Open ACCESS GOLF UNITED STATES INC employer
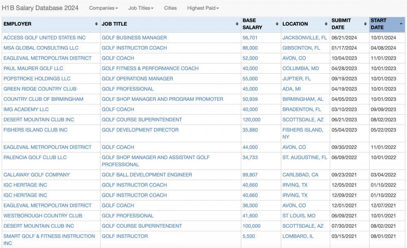This screenshot has width=407, height=248. click(x=44, y=38)
